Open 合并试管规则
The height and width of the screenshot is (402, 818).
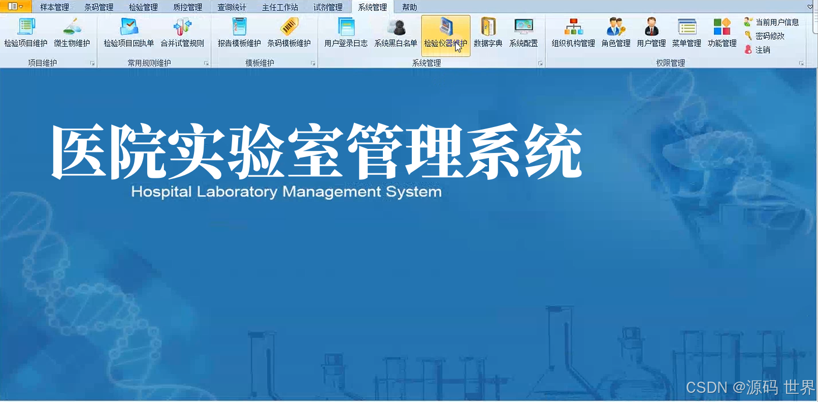pos(182,34)
